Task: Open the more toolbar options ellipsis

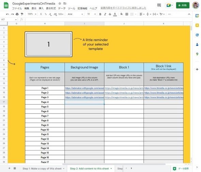Action: click(x=169, y=14)
